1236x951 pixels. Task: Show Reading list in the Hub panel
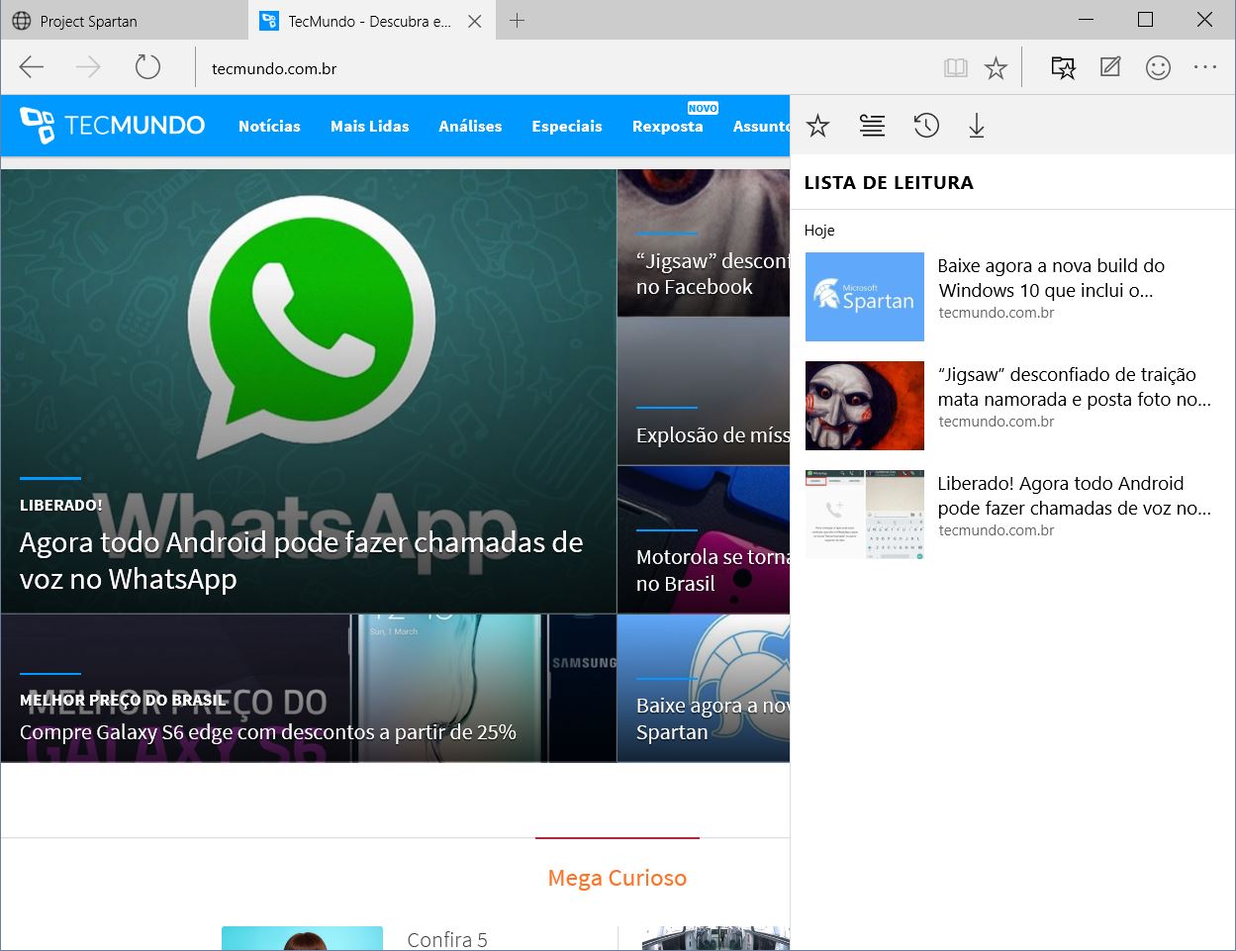872,126
